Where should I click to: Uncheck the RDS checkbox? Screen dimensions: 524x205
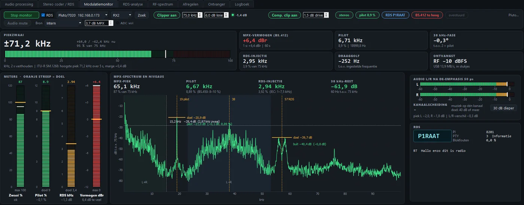[43, 15]
